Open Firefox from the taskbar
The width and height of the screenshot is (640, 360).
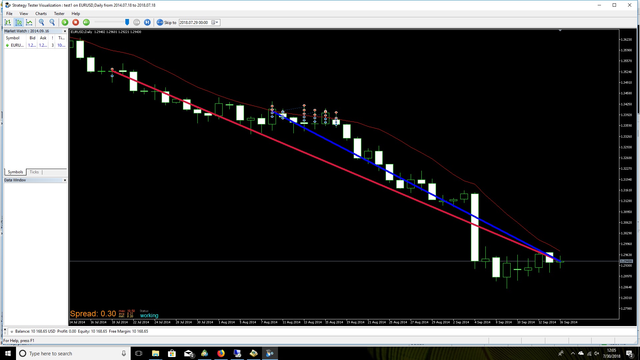point(221,353)
